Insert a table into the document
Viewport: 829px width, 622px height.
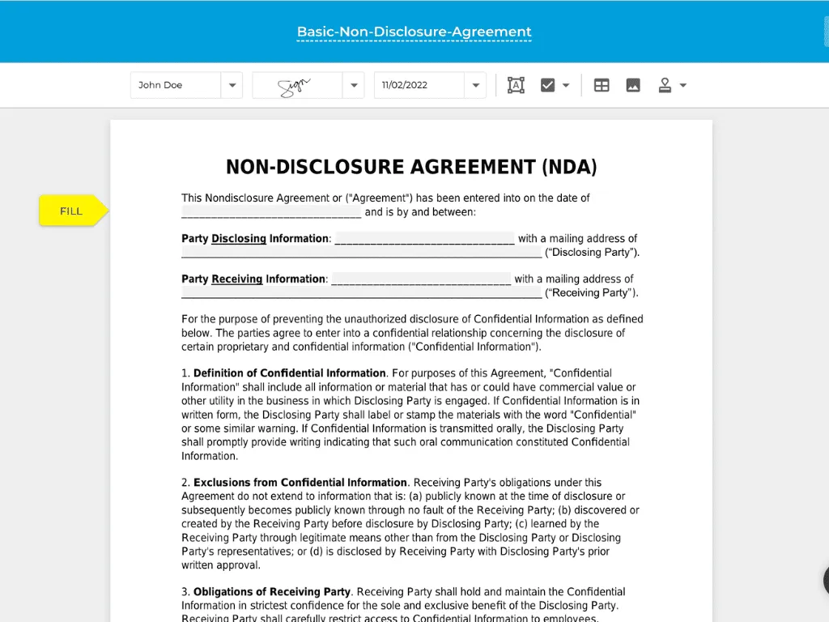pos(601,84)
